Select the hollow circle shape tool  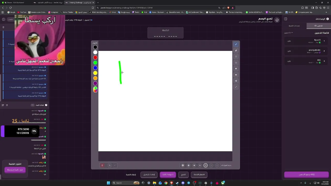(236, 57)
